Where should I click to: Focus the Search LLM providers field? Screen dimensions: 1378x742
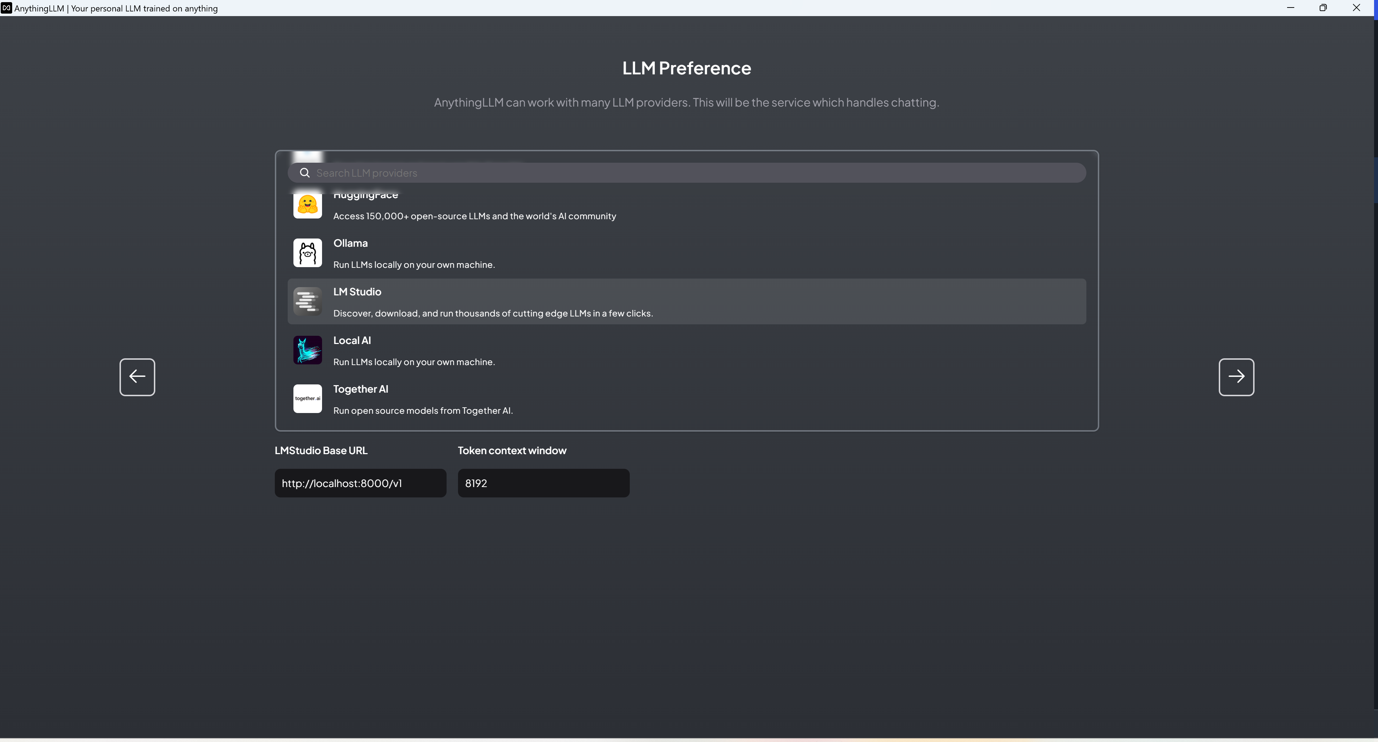coord(695,173)
